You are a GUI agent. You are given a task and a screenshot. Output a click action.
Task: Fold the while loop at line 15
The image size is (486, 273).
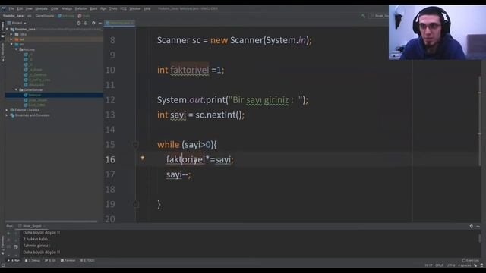tap(135, 145)
